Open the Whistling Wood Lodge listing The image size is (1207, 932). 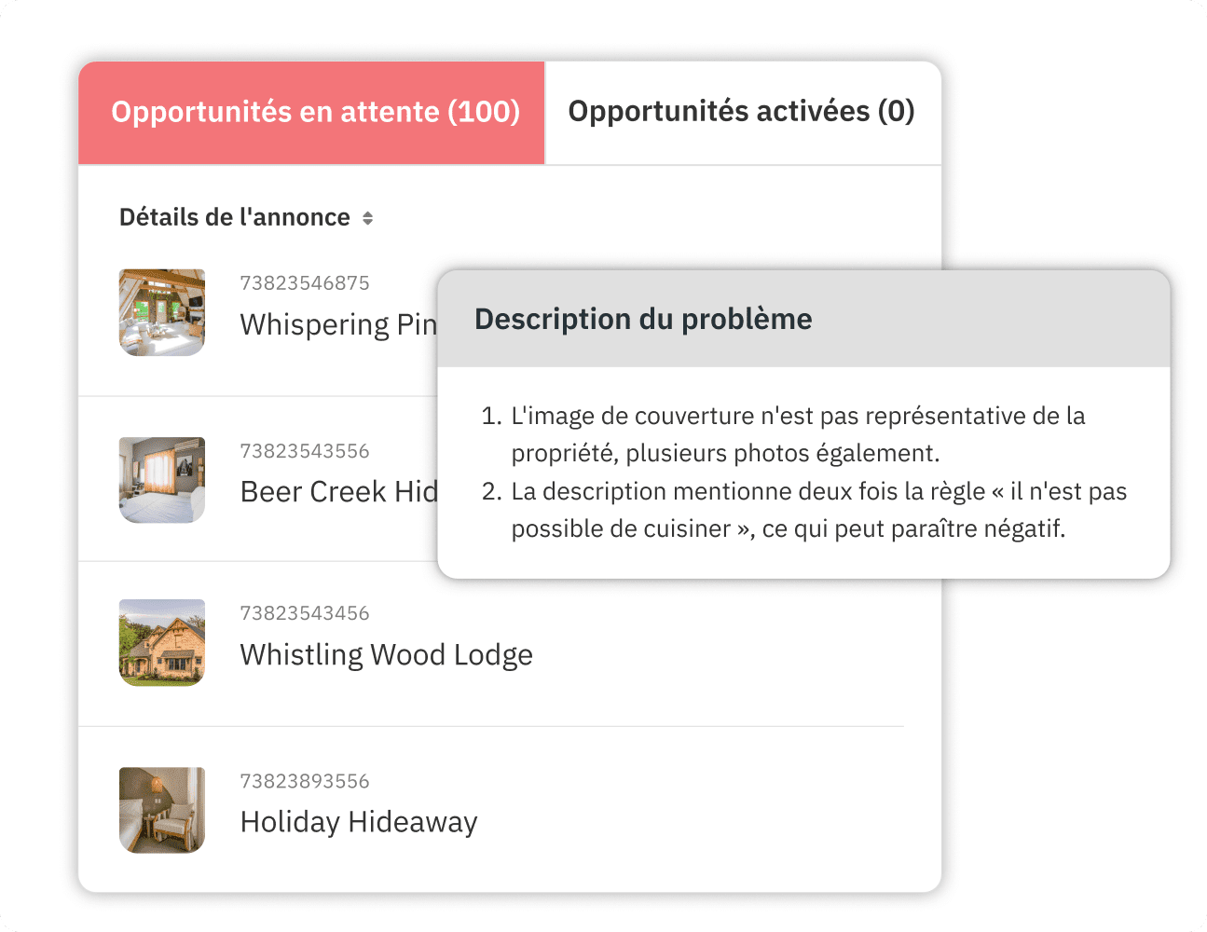386,654
